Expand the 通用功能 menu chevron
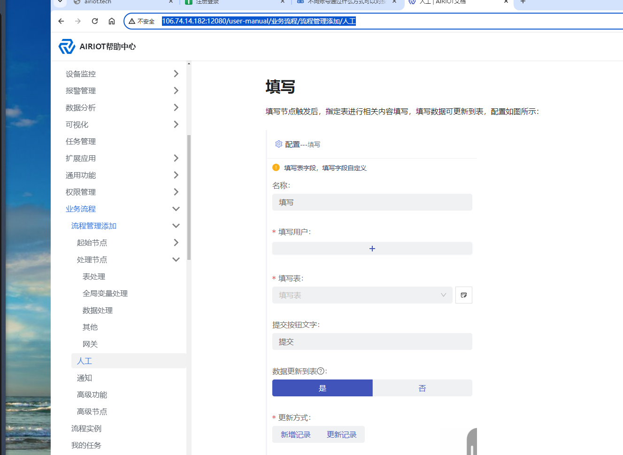Screen dimensions: 623x455 pyautogui.click(x=176, y=175)
